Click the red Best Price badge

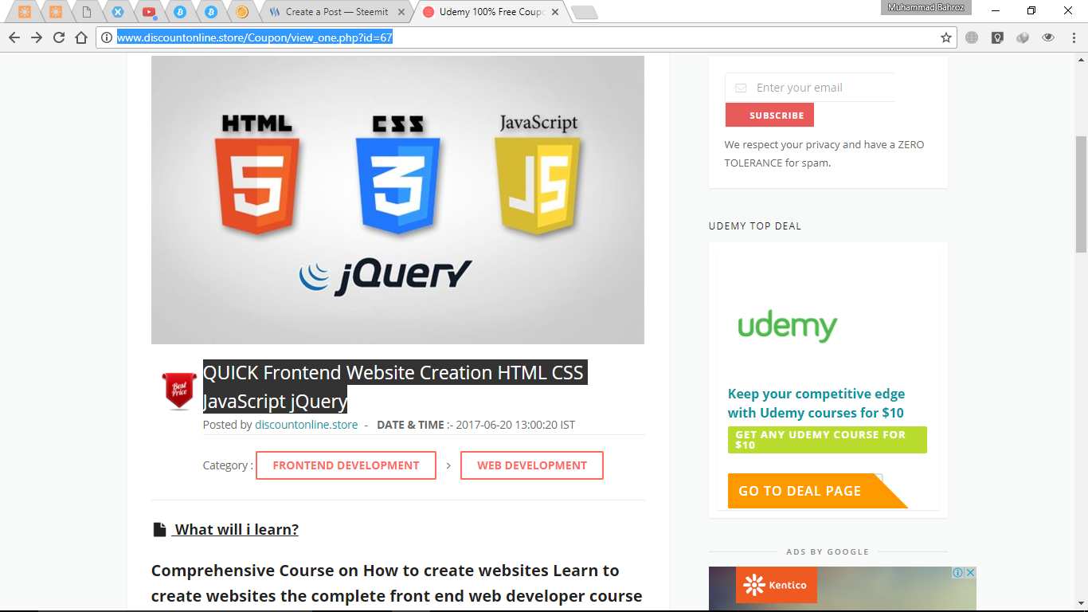[x=179, y=390]
